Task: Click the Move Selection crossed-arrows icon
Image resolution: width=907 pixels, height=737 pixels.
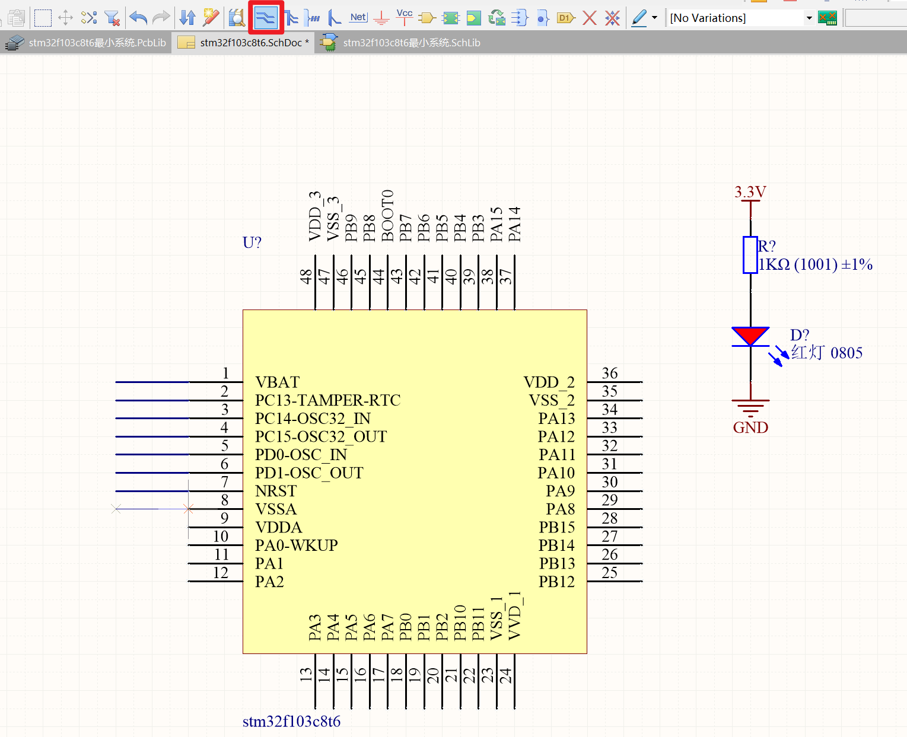Action: tap(65, 18)
